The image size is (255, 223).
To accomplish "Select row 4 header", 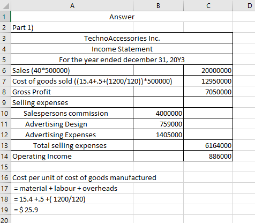I will pos(5,49).
